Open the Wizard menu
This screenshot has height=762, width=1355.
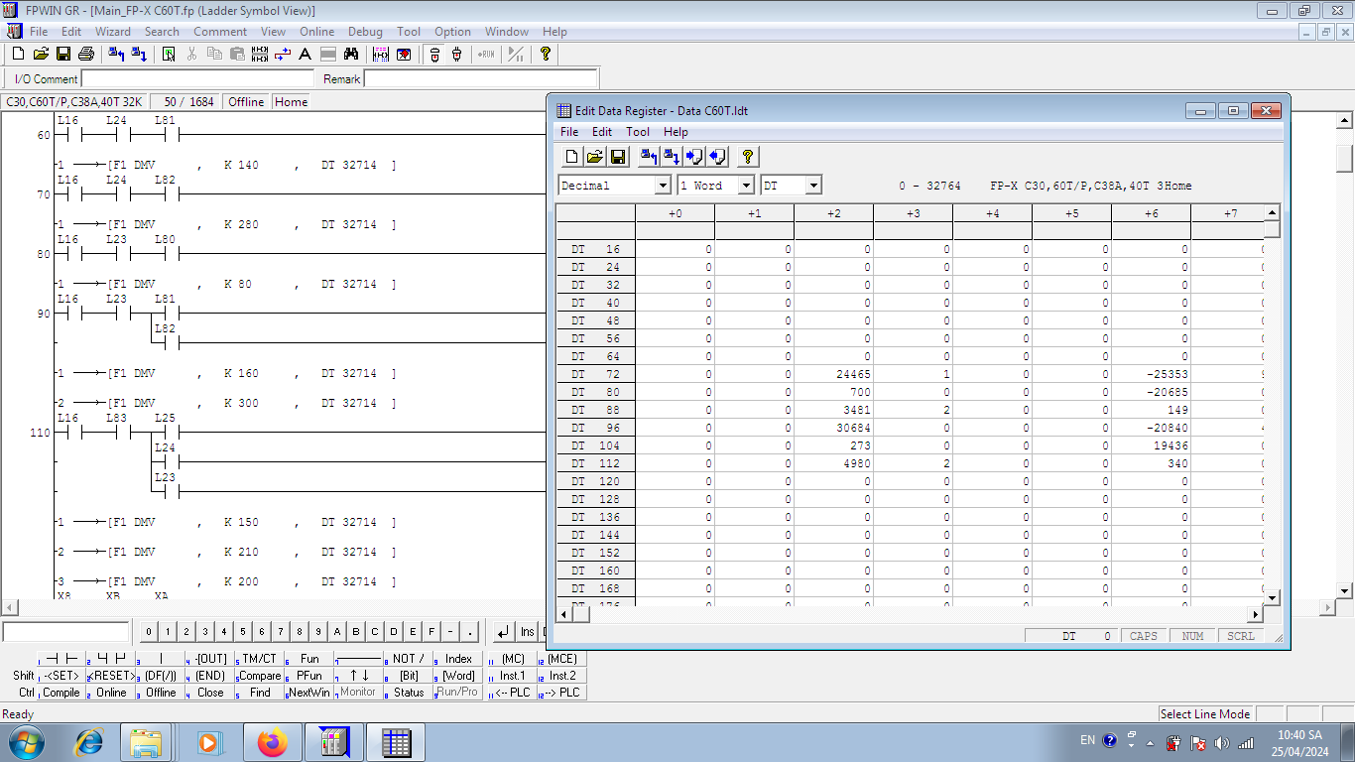point(113,32)
